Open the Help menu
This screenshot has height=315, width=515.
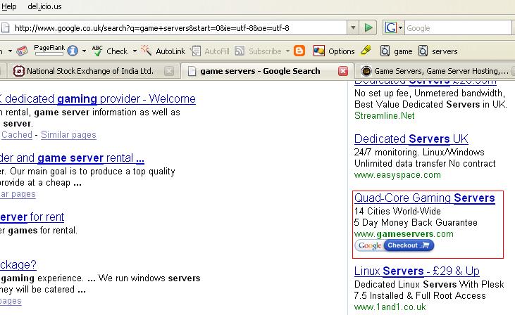point(8,6)
